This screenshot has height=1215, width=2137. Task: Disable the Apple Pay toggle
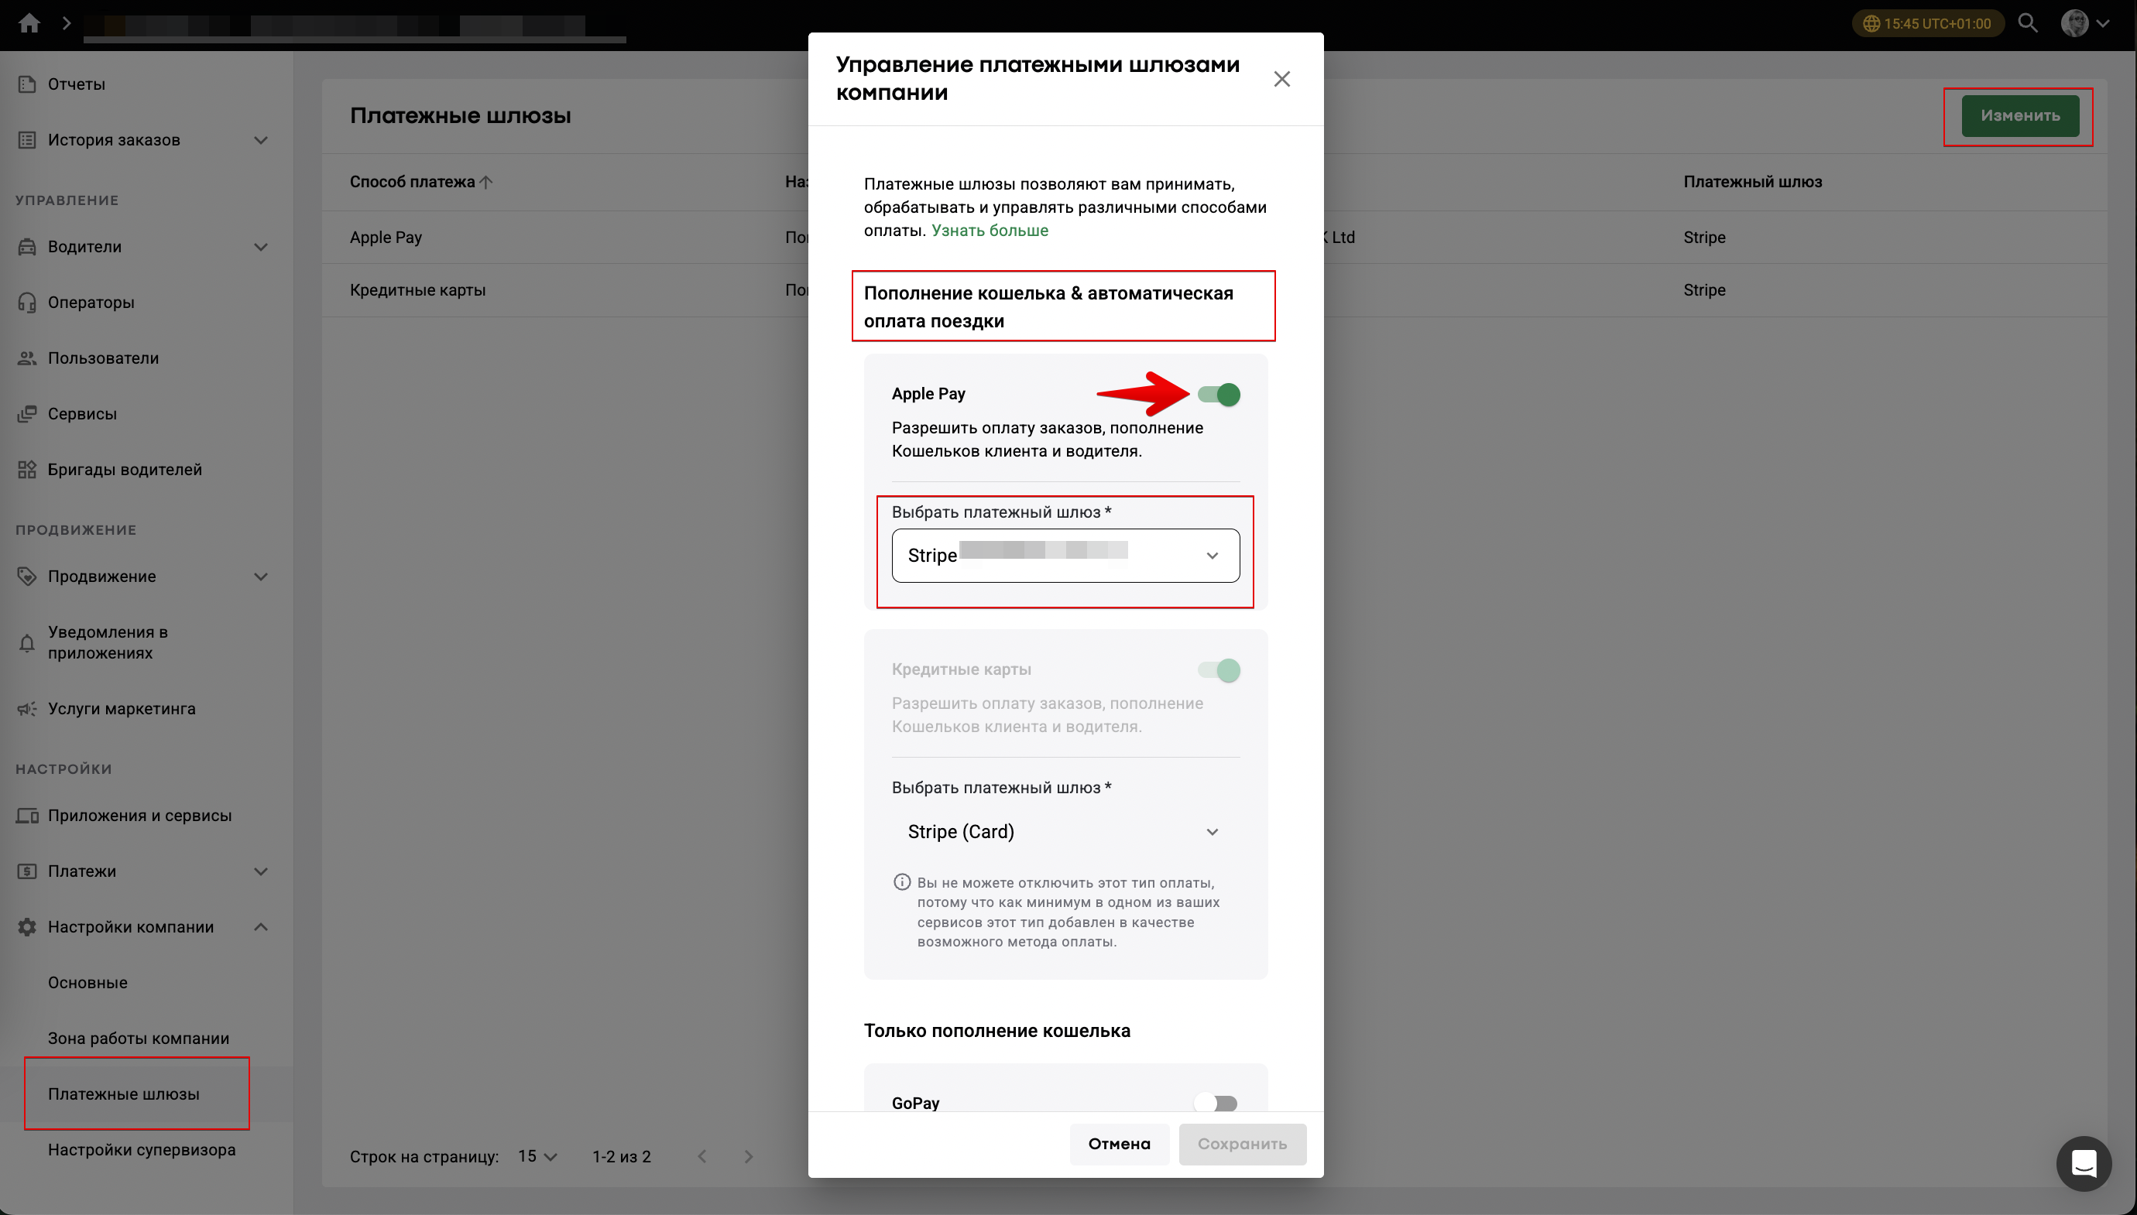[x=1219, y=395]
